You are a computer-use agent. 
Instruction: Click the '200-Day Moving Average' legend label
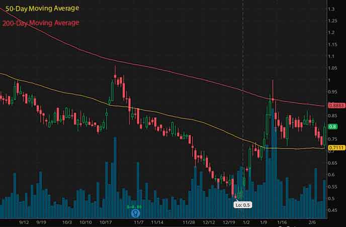pyautogui.click(x=41, y=23)
